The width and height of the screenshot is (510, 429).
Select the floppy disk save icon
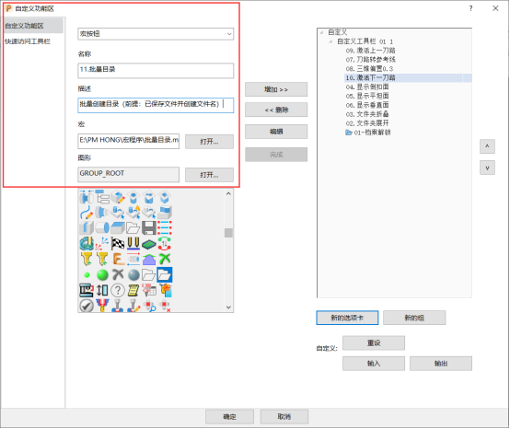tap(149, 227)
